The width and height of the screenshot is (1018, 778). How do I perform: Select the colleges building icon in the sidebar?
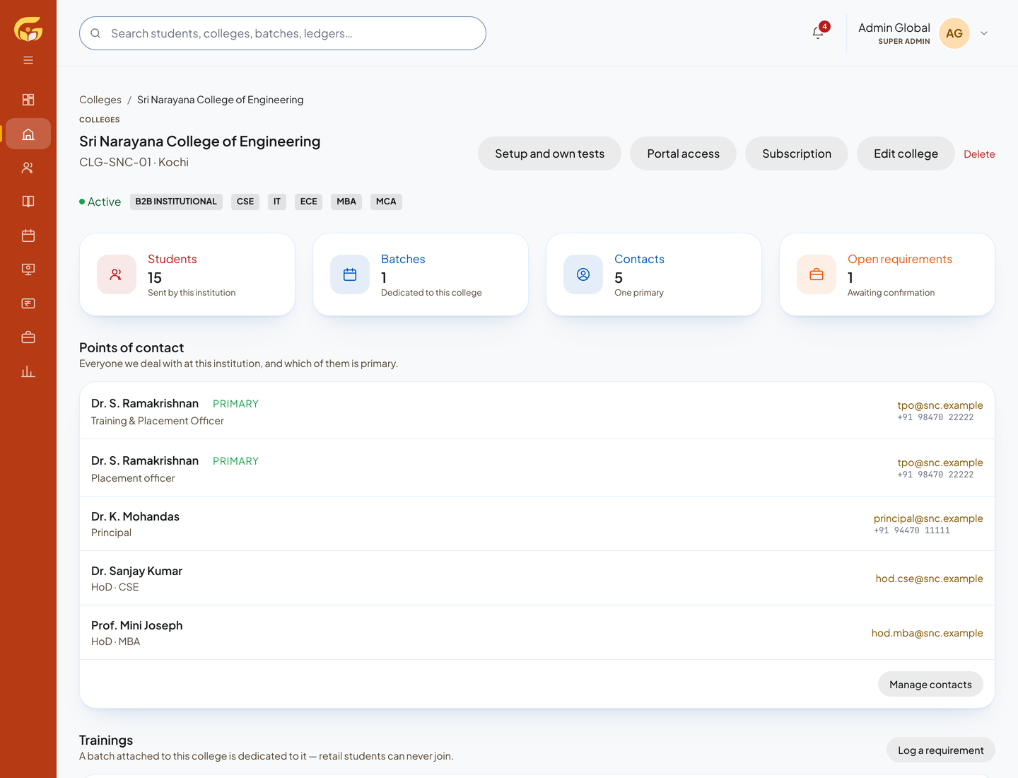[x=28, y=134]
